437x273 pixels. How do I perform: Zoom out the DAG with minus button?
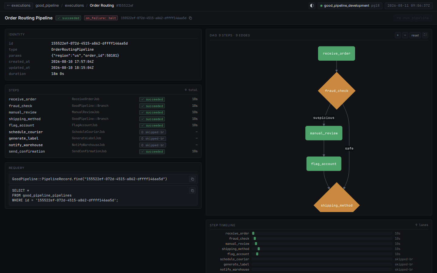point(405,35)
